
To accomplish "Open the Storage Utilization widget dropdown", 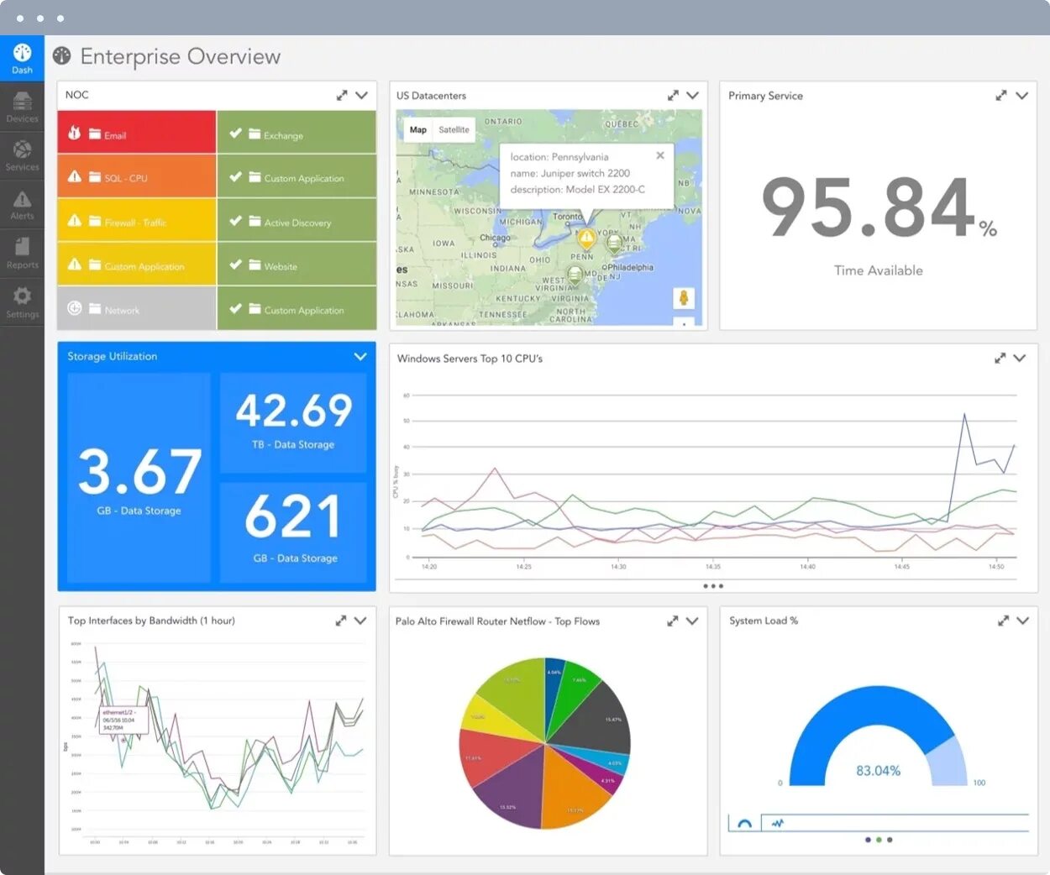I will pyautogui.click(x=360, y=357).
